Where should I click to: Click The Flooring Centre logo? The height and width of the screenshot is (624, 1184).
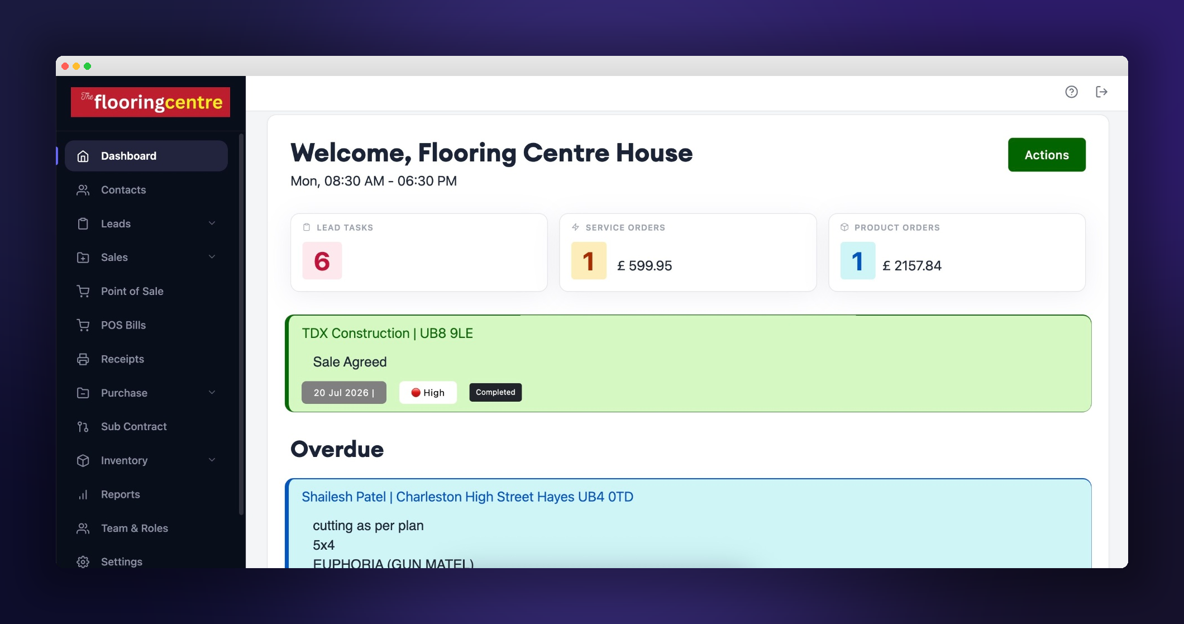click(150, 102)
